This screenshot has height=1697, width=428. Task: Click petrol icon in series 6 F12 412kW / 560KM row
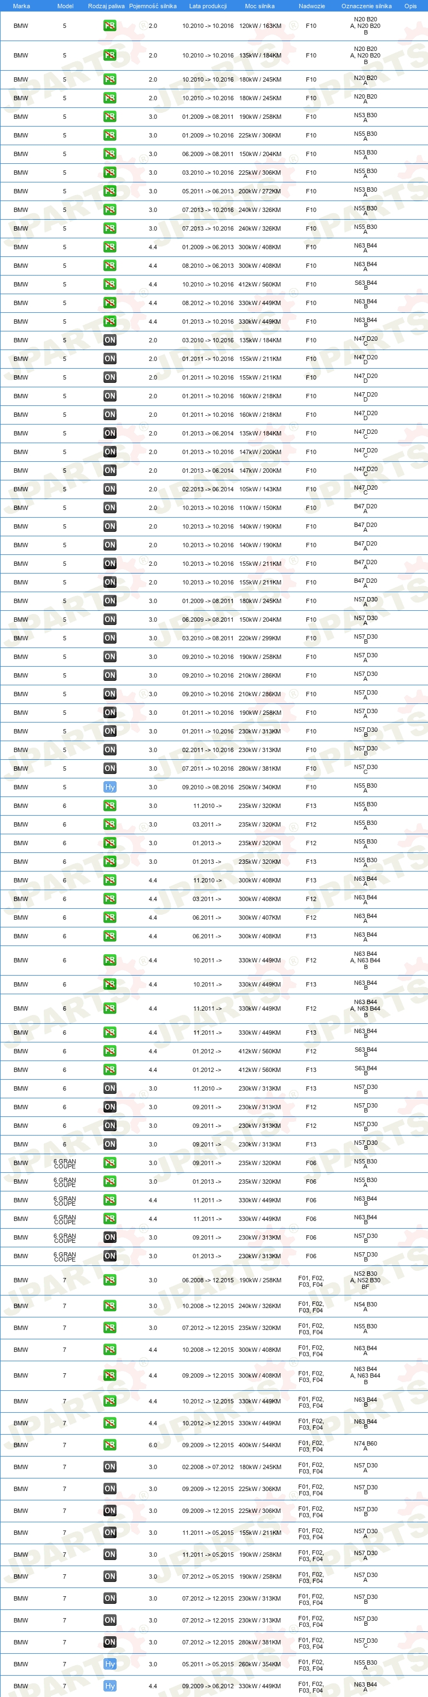click(x=109, y=1051)
